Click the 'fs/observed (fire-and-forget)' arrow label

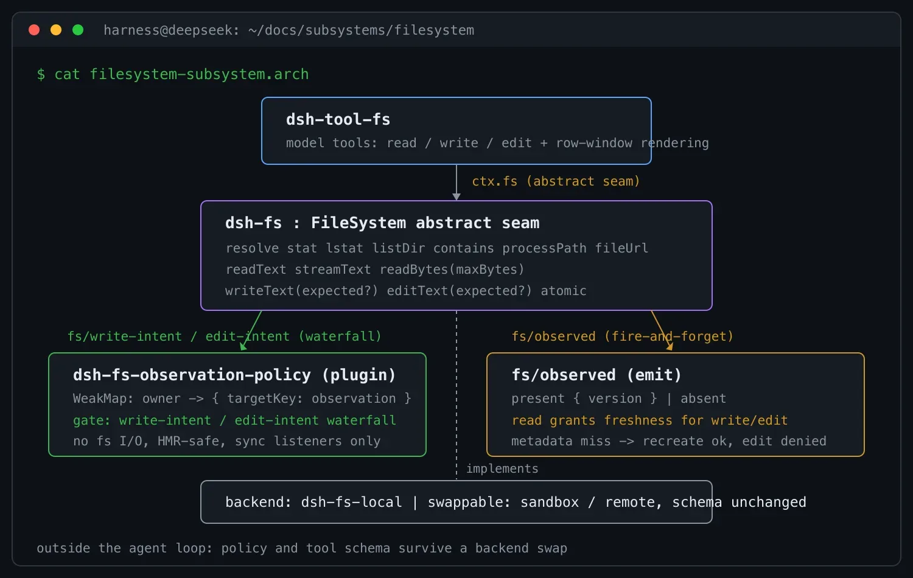[x=622, y=336]
